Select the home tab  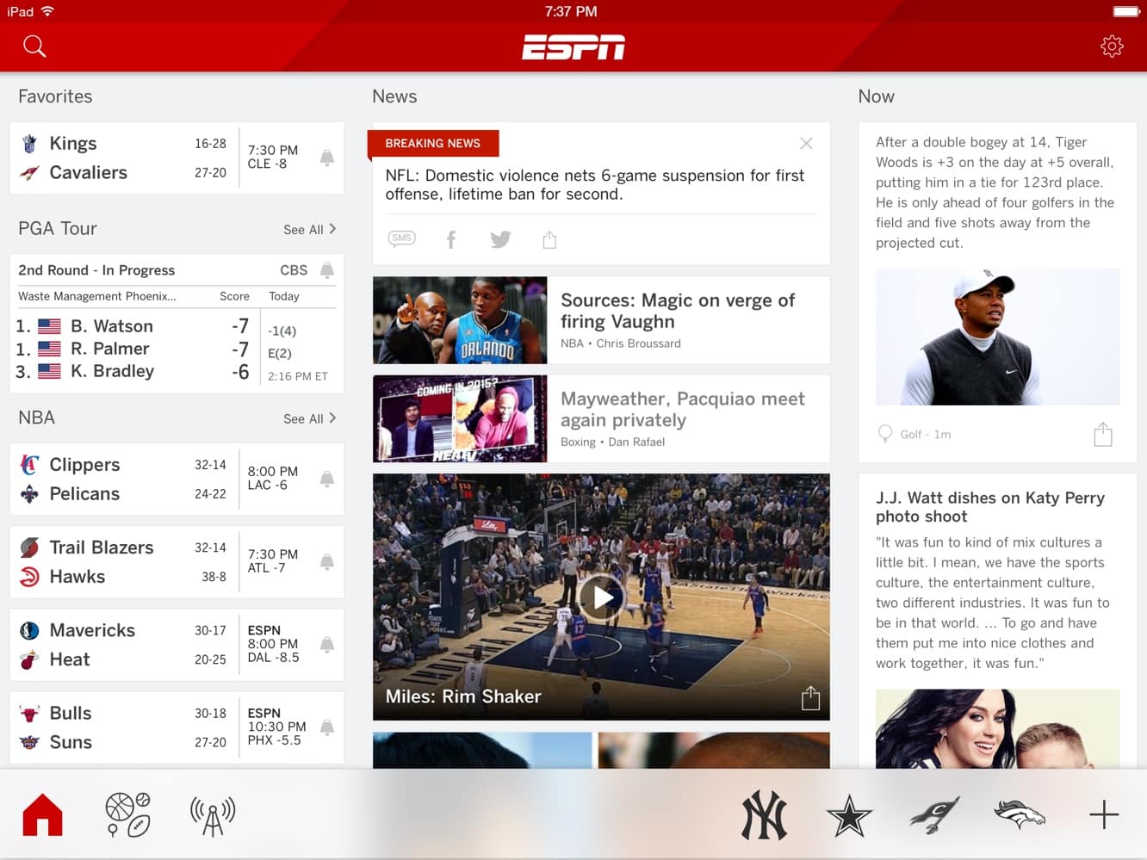click(43, 814)
